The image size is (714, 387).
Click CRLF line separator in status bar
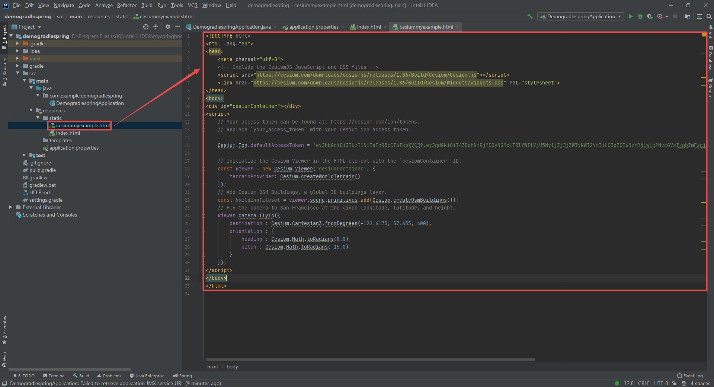[644, 383]
